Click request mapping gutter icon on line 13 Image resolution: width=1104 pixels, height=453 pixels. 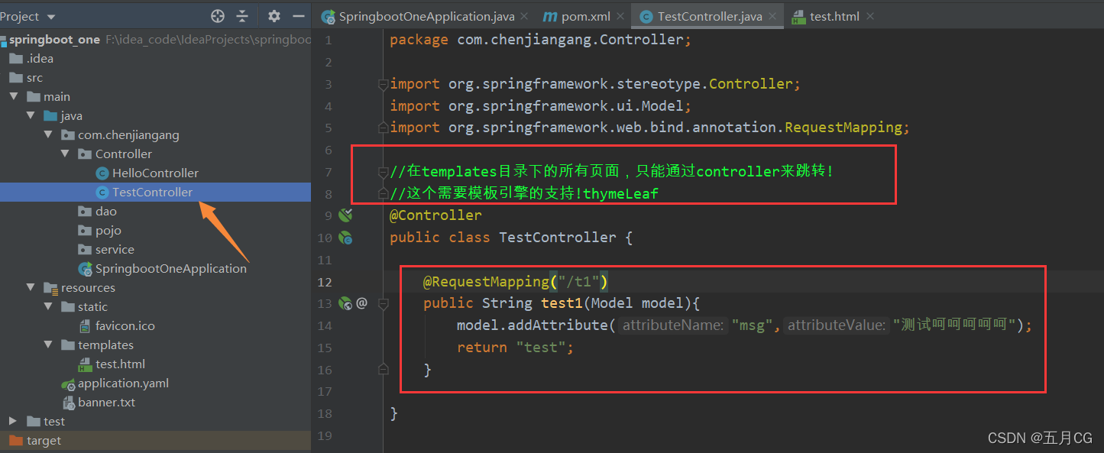[345, 303]
